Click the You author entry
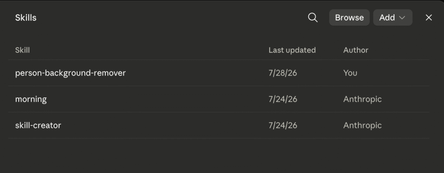444x173 pixels. click(350, 73)
